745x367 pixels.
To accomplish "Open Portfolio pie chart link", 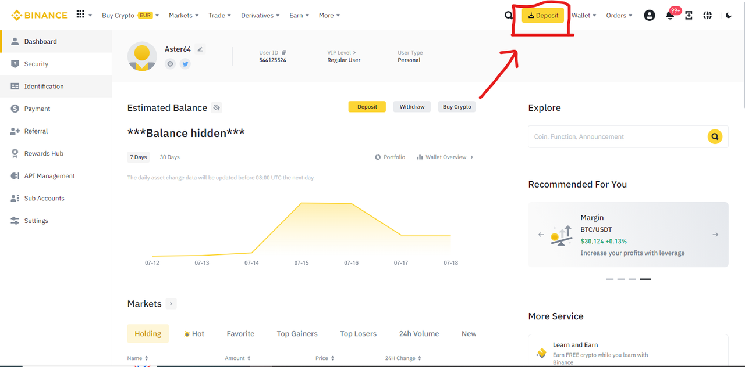I will coord(390,157).
